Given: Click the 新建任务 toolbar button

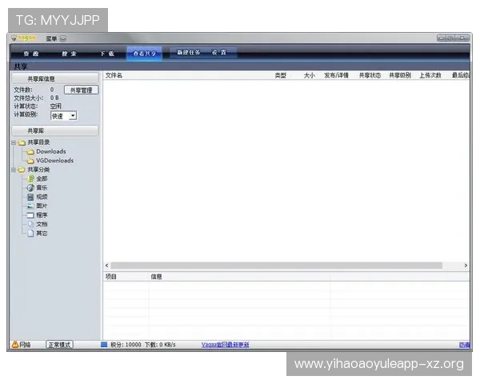Looking at the screenshot, I should click(188, 52).
